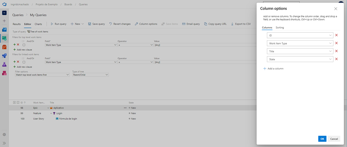Remove the ID column with red X
The height and width of the screenshot is (147, 347).
336,35
